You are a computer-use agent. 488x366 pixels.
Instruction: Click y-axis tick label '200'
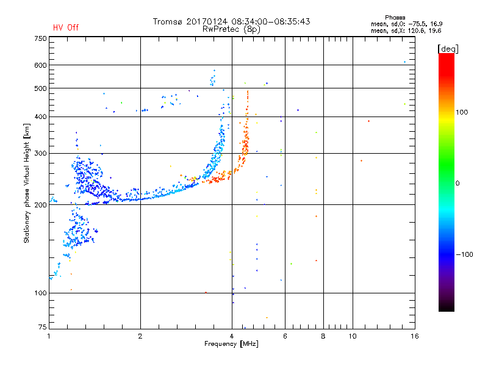(x=40, y=205)
